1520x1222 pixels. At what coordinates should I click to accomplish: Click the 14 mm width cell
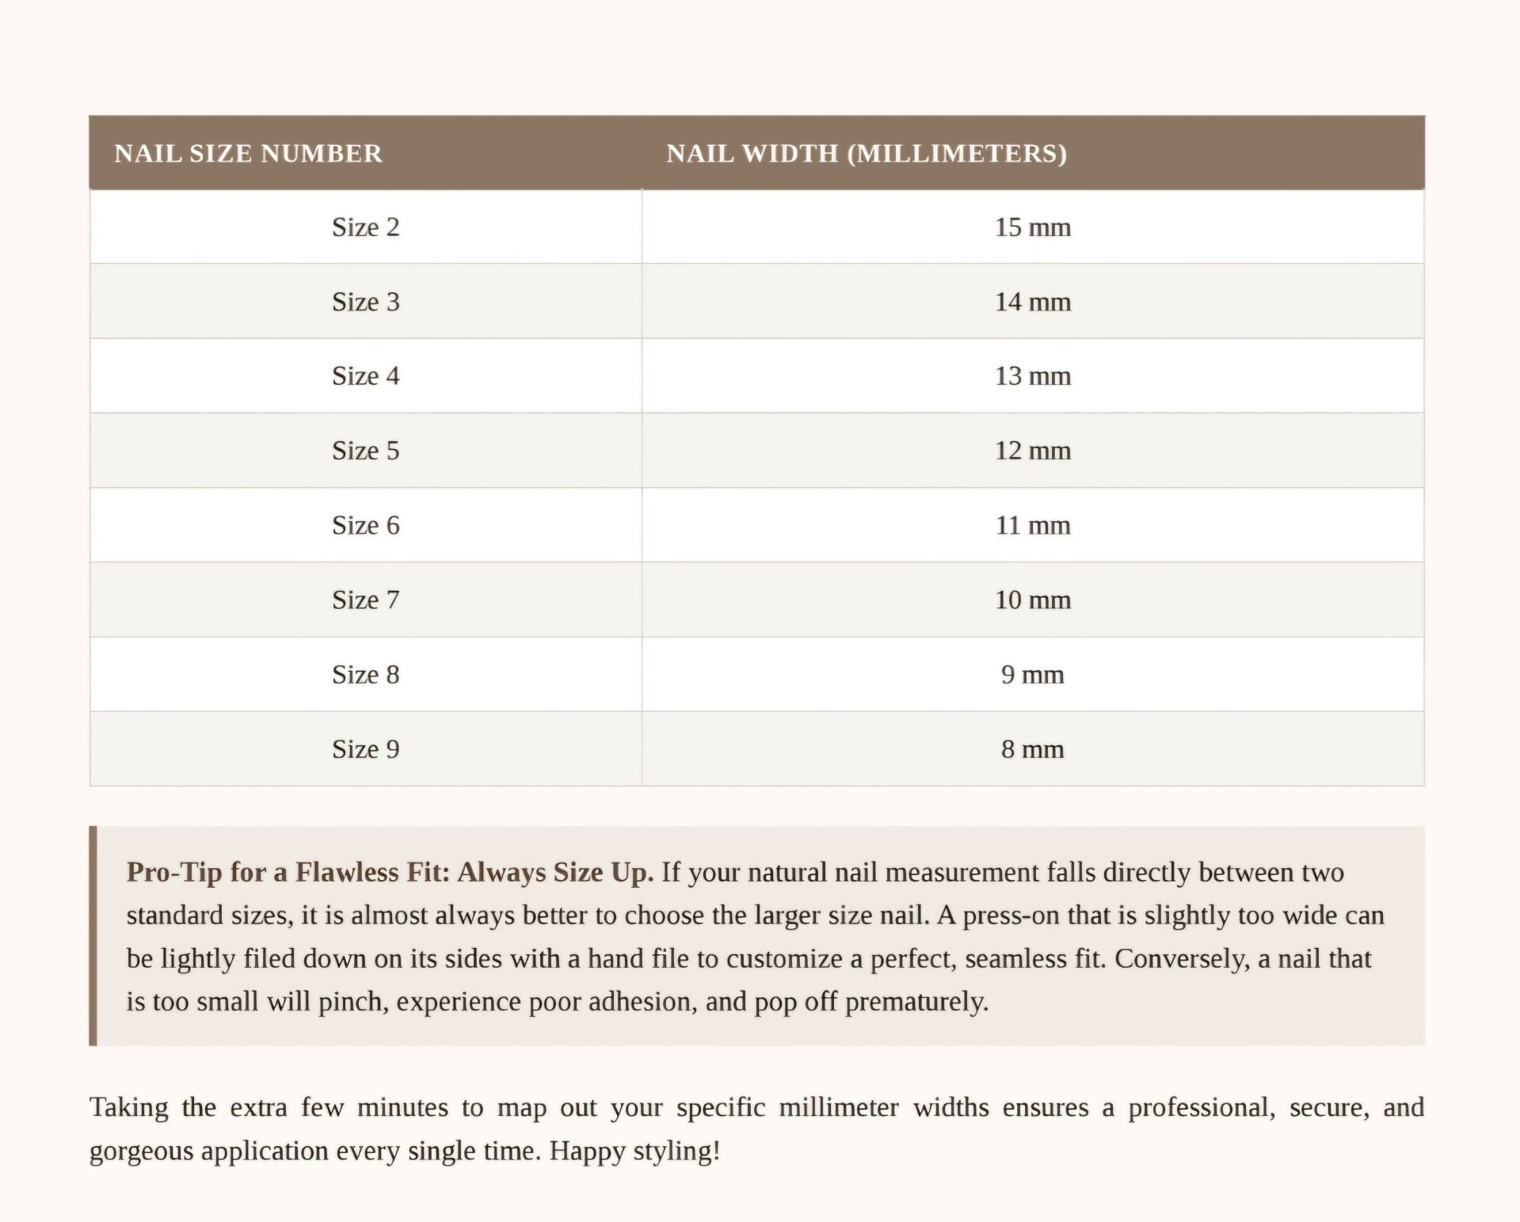tap(1033, 301)
